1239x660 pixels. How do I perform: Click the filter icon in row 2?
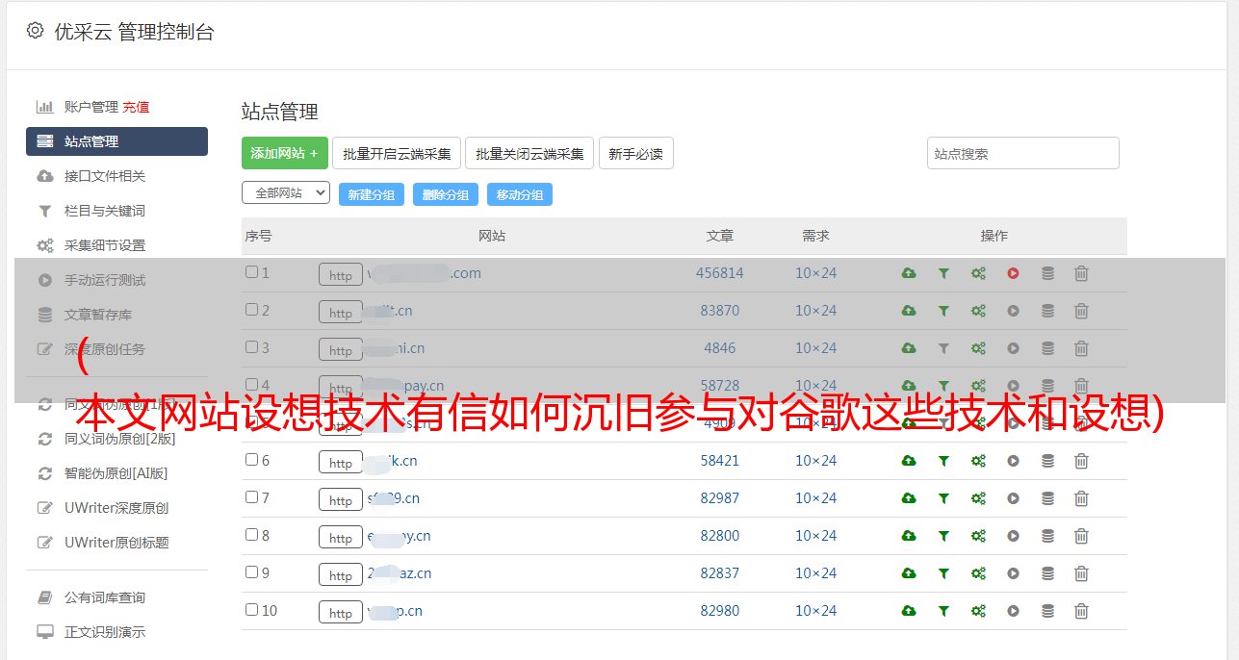[x=943, y=311]
